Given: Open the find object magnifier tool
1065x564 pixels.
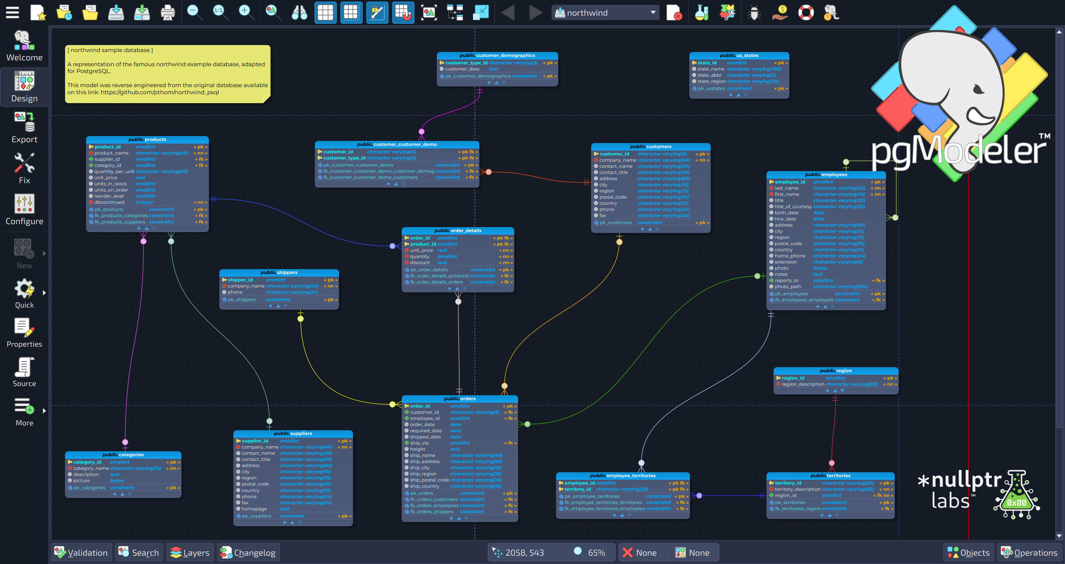Looking at the screenshot, I should tap(273, 12).
